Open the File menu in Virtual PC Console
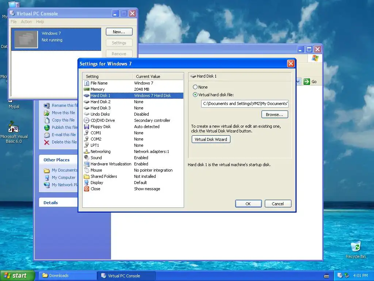374x281 pixels. click(x=14, y=22)
